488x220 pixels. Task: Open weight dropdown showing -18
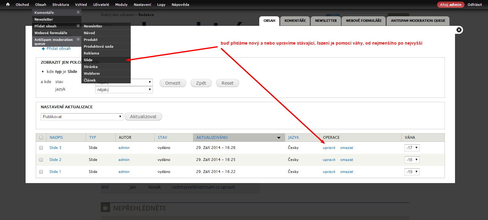pyautogui.click(x=412, y=160)
